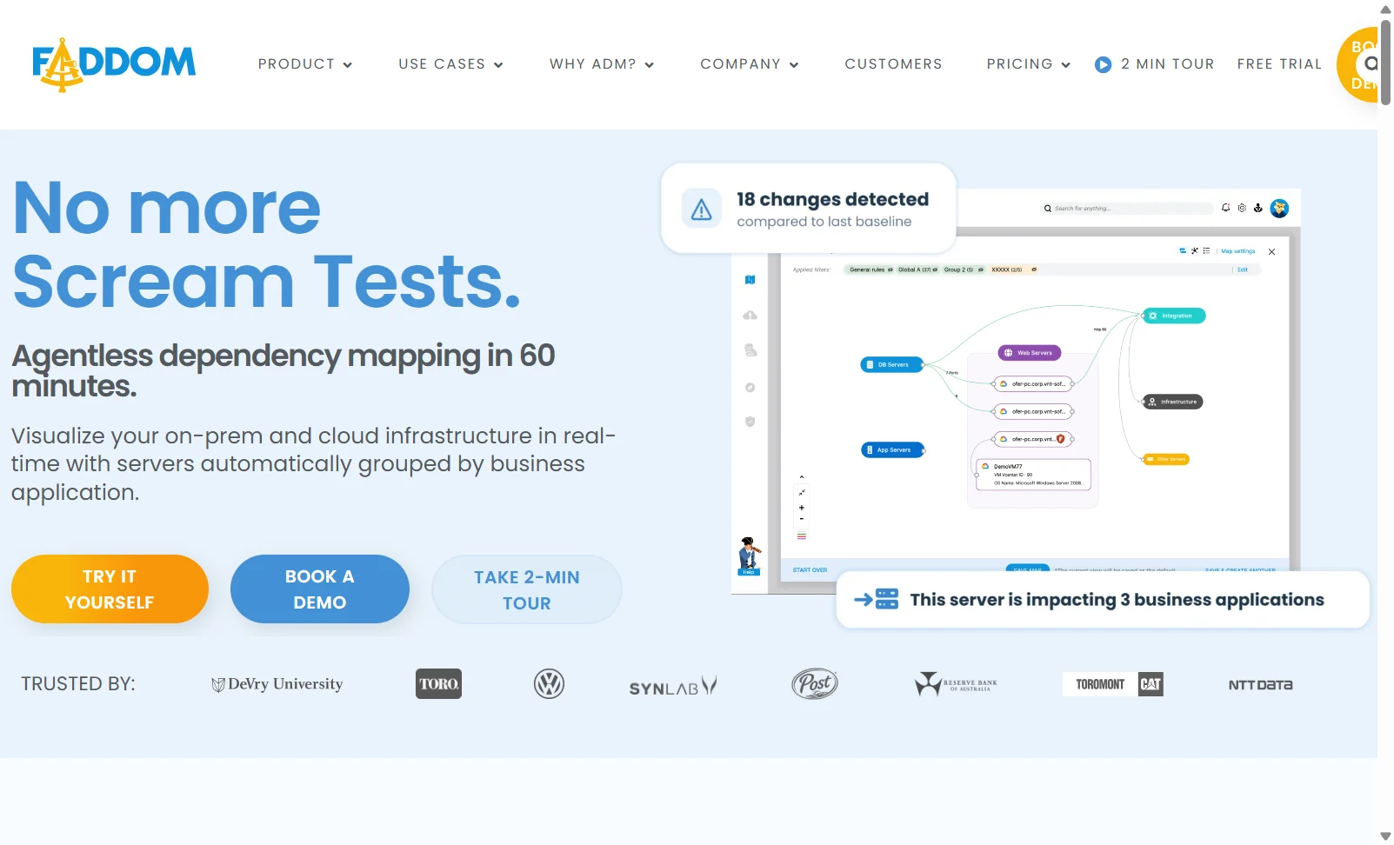Open the Why ADM? menu item

coord(592,64)
